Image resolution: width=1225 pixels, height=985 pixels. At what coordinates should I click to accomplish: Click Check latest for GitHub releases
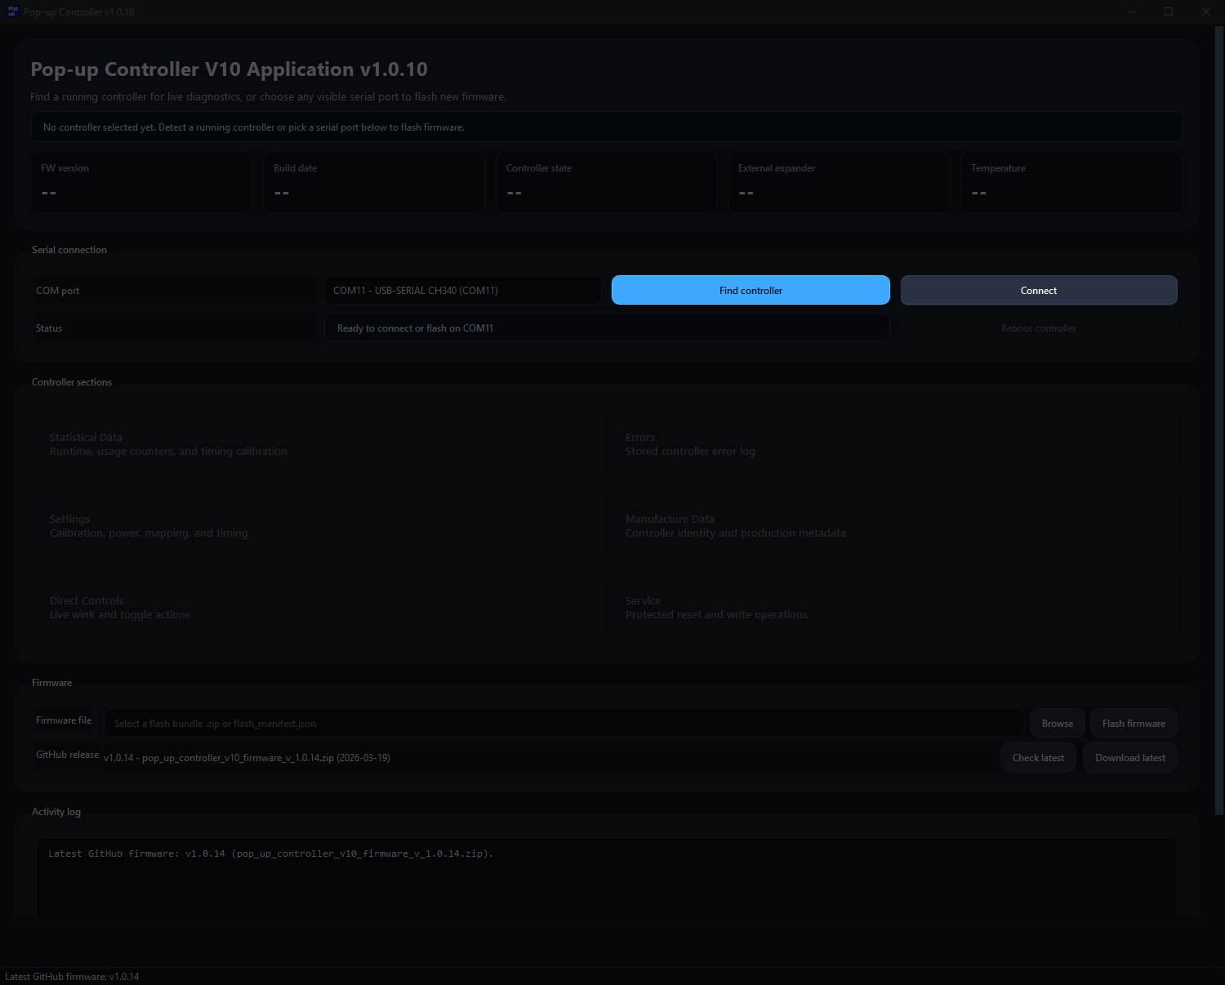click(1038, 757)
